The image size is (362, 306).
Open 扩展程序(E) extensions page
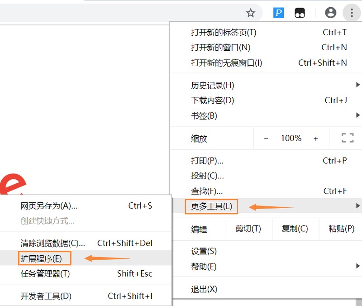[86, 258]
